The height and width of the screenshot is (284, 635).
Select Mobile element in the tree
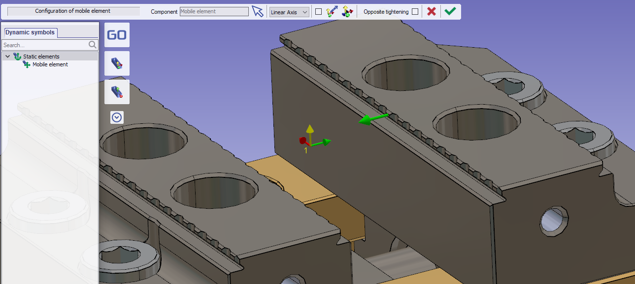pyautogui.click(x=50, y=64)
